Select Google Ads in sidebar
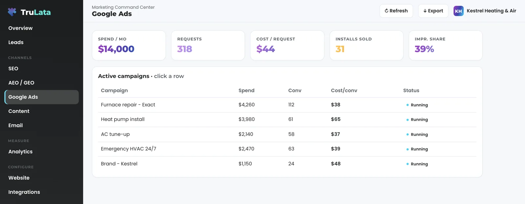 pos(41,97)
